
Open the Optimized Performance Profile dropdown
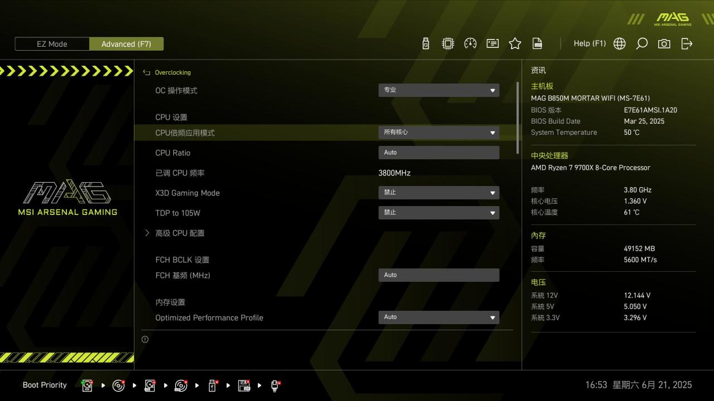[438, 317]
